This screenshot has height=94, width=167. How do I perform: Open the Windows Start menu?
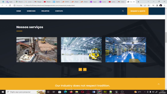[3, 92]
